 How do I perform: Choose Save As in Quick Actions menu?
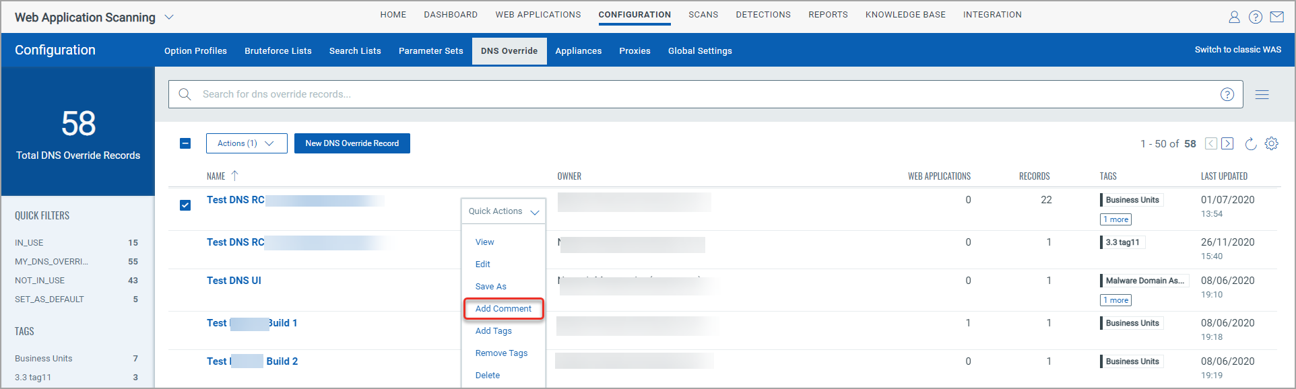pos(491,287)
